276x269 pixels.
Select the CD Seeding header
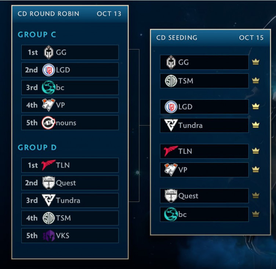coord(177,38)
